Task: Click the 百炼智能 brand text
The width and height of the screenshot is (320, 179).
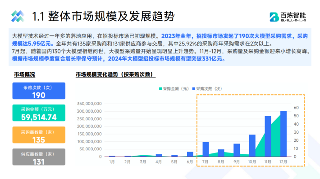Action: (293, 15)
